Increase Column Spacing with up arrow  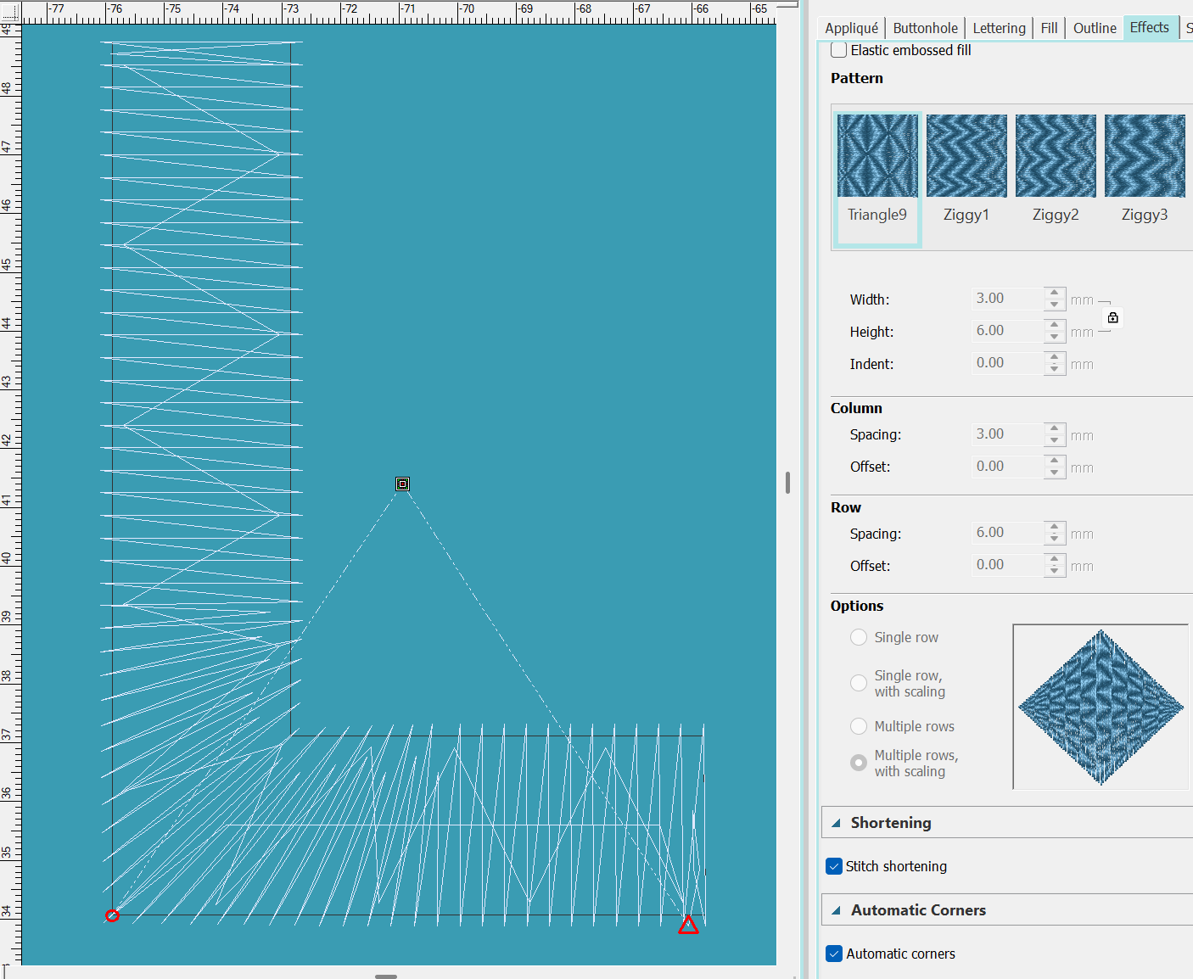1055,428
